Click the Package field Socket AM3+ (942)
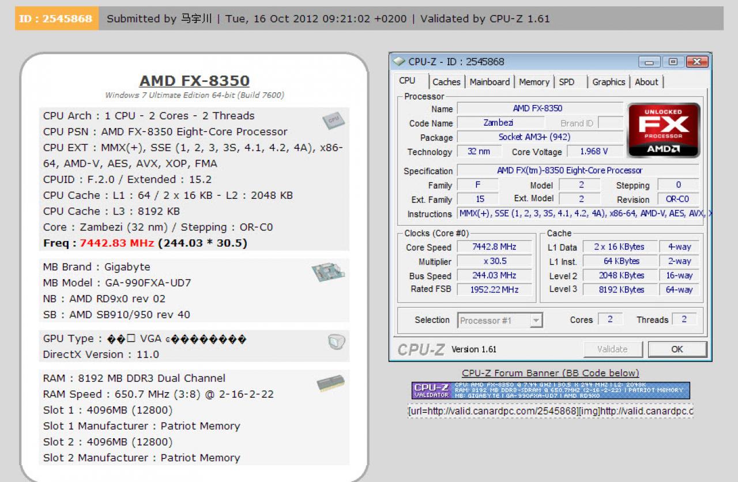 coord(540,137)
